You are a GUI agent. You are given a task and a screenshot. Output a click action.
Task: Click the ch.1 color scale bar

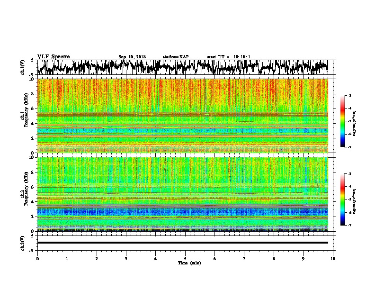click(x=343, y=121)
